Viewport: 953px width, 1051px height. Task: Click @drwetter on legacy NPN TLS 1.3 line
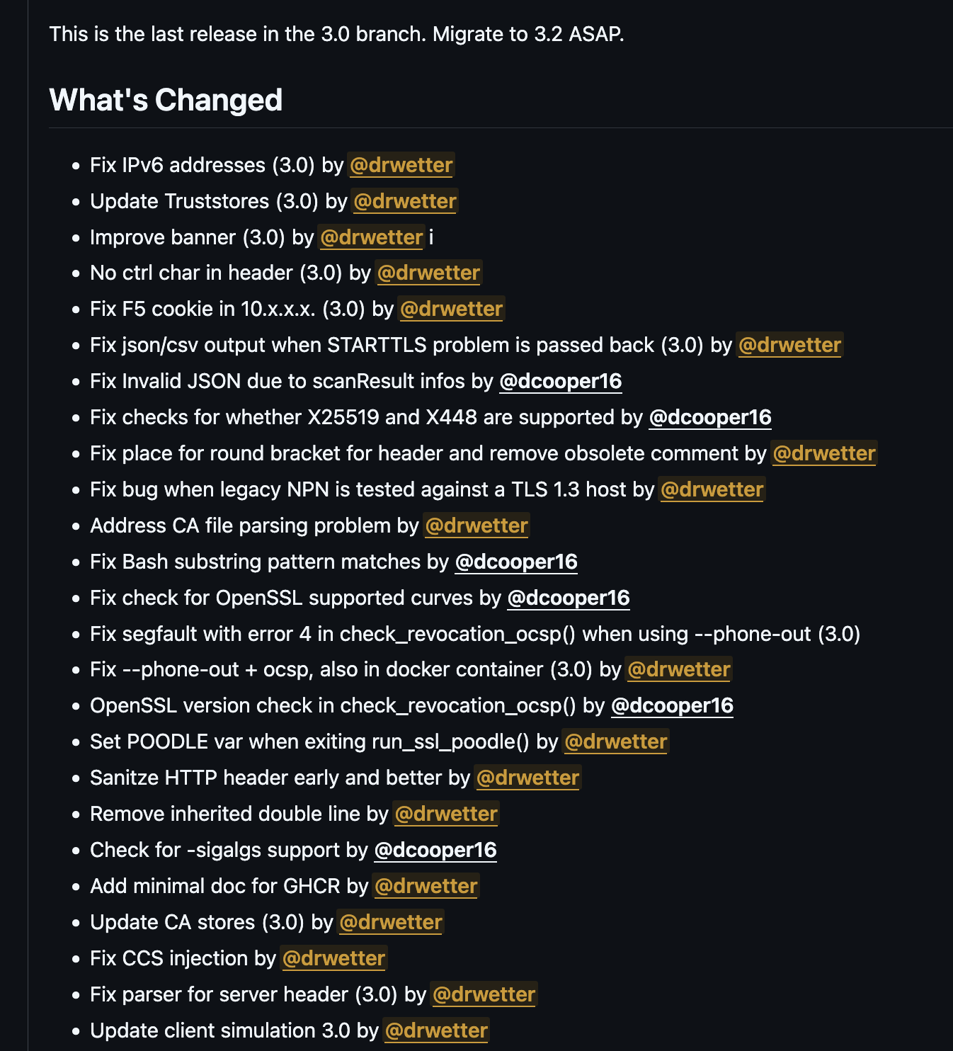click(x=712, y=489)
